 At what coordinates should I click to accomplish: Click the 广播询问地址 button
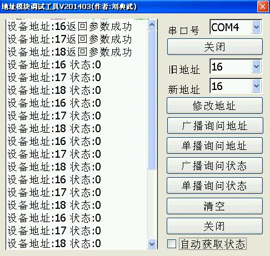215,126
